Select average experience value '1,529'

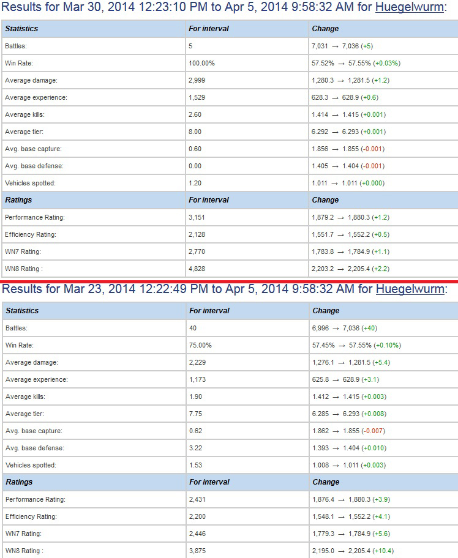click(197, 97)
